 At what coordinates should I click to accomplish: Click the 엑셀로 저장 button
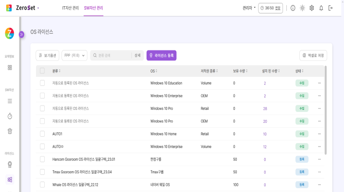(313, 56)
